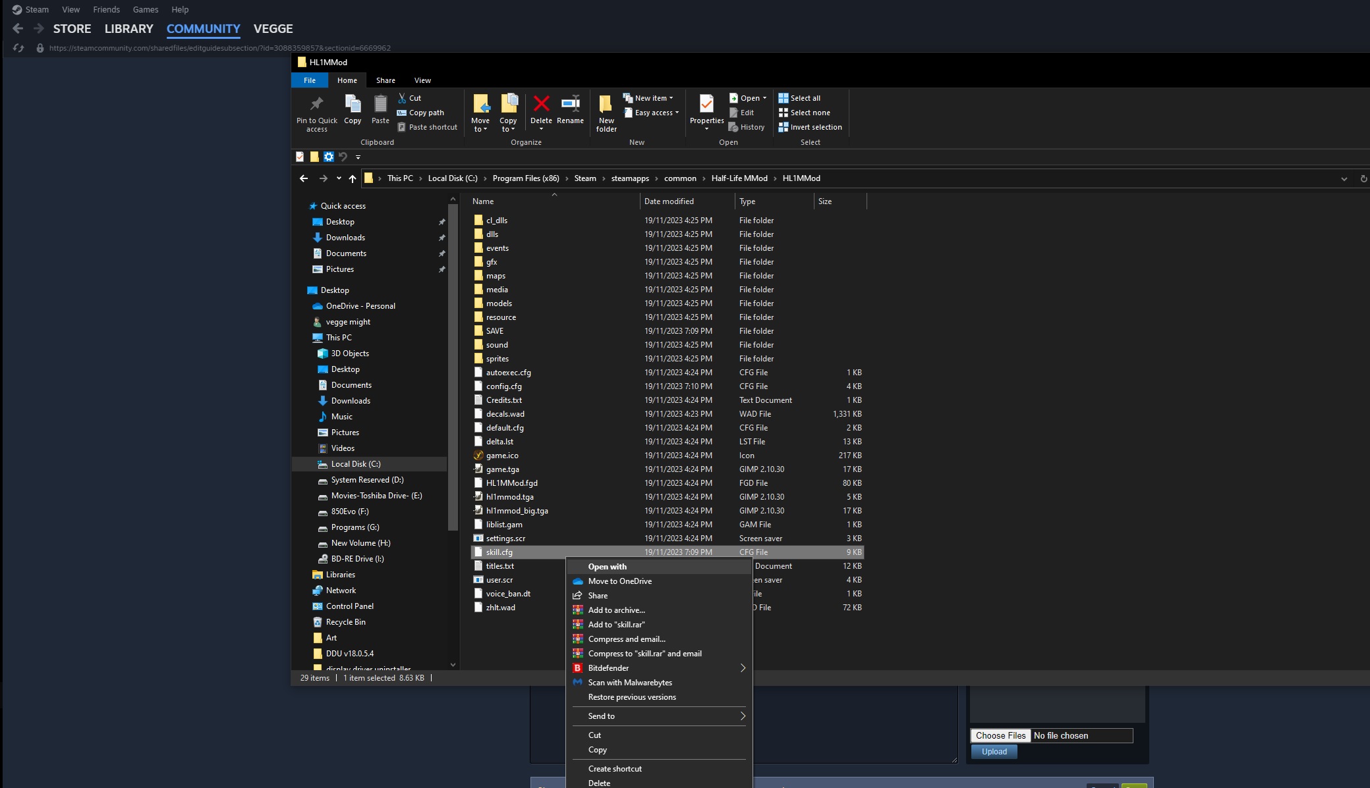Switch to the View ribbon tab
The width and height of the screenshot is (1370, 788).
[x=422, y=80]
